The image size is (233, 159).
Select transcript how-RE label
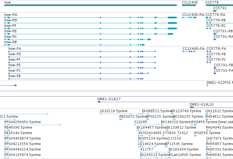pyautogui.click(x=11, y=31)
